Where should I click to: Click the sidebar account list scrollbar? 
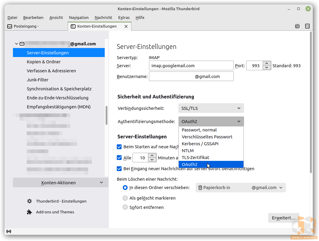(107, 116)
